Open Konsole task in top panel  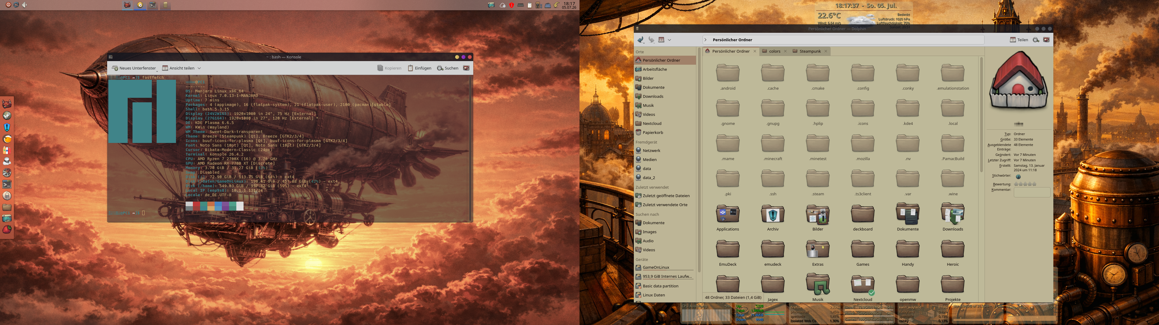[x=152, y=5]
